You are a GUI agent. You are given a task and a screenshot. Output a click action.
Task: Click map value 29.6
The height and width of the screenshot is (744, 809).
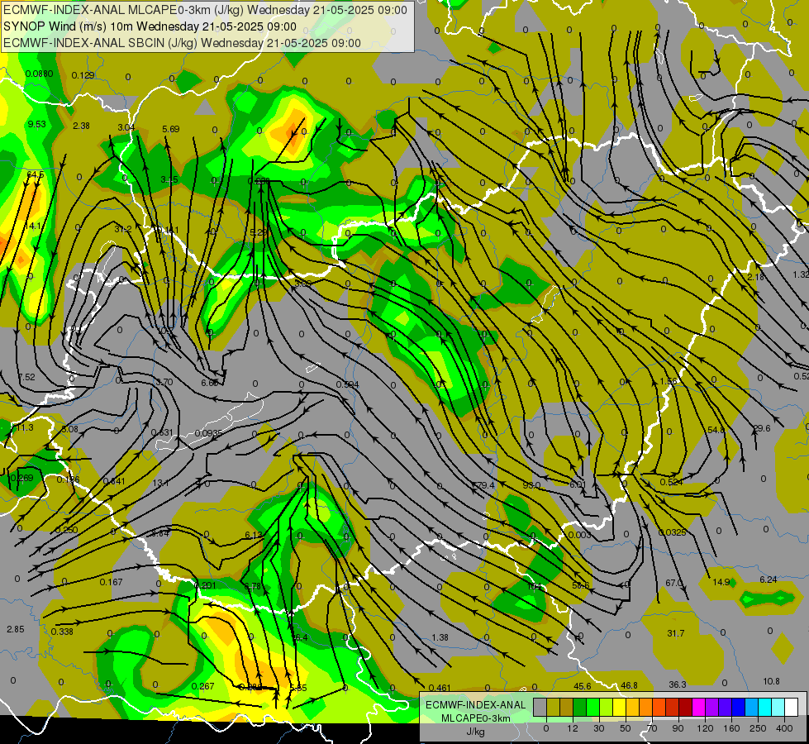pyautogui.click(x=762, y=428)
